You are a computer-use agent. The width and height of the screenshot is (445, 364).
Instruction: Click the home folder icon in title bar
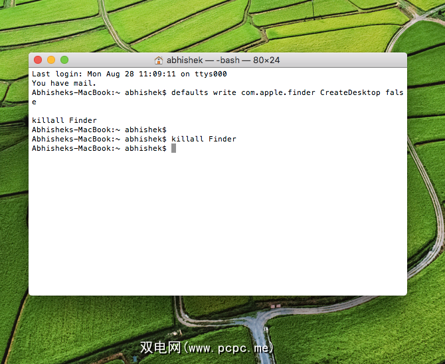coord(159,60)
